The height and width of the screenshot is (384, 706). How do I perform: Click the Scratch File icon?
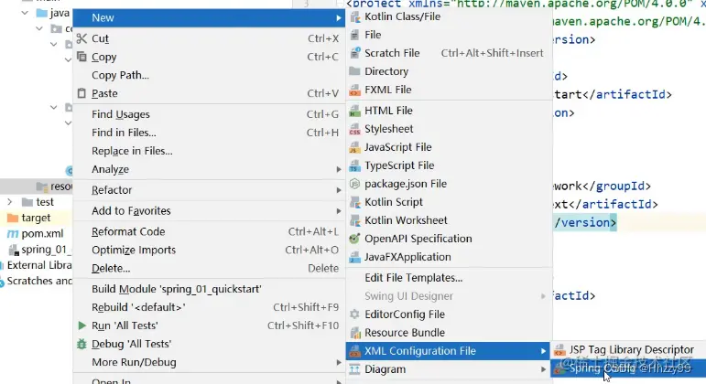354,53
